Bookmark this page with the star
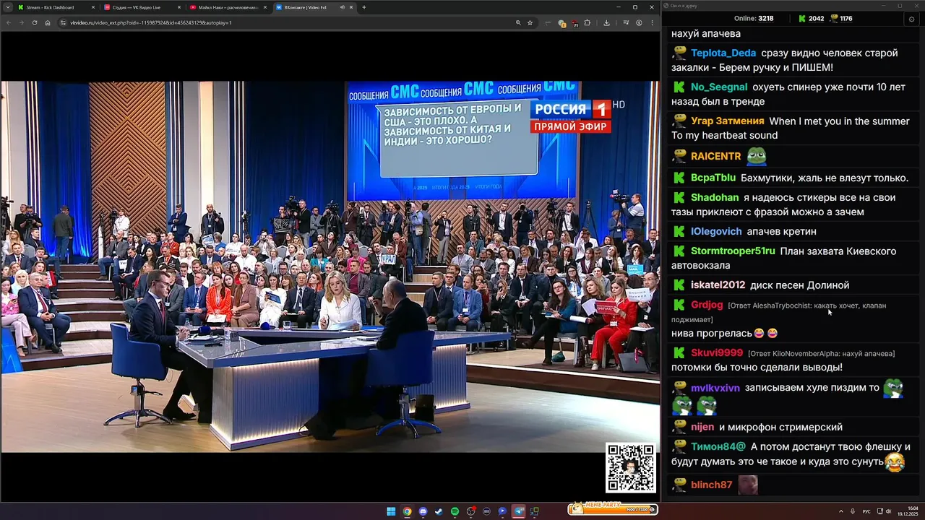The height and width of the screenshot is (520, 925). click(x=530, y=22)
